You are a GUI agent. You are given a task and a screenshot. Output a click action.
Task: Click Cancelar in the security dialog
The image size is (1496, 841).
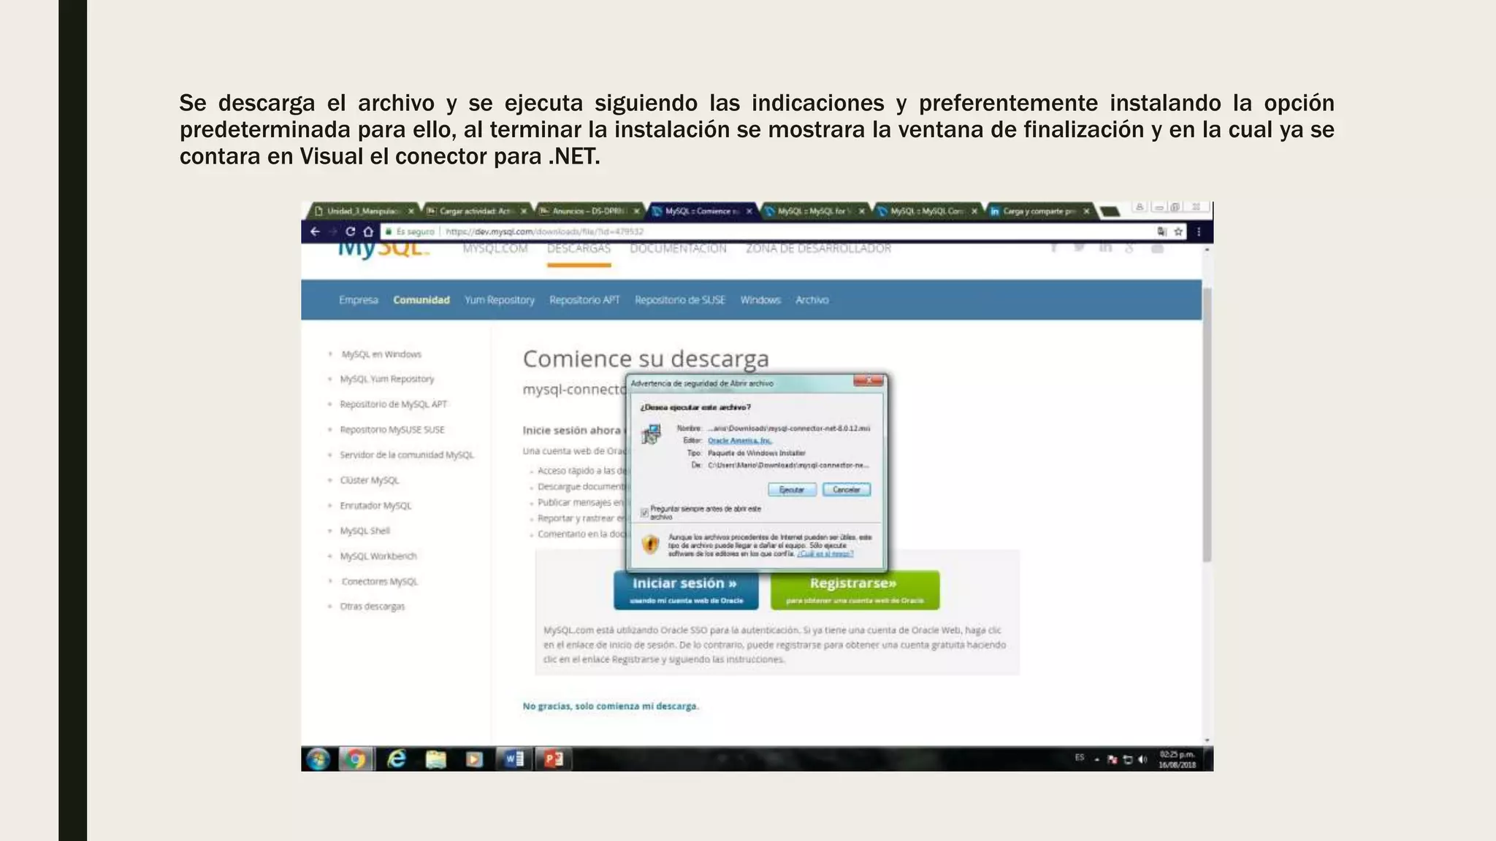[847, 490]
